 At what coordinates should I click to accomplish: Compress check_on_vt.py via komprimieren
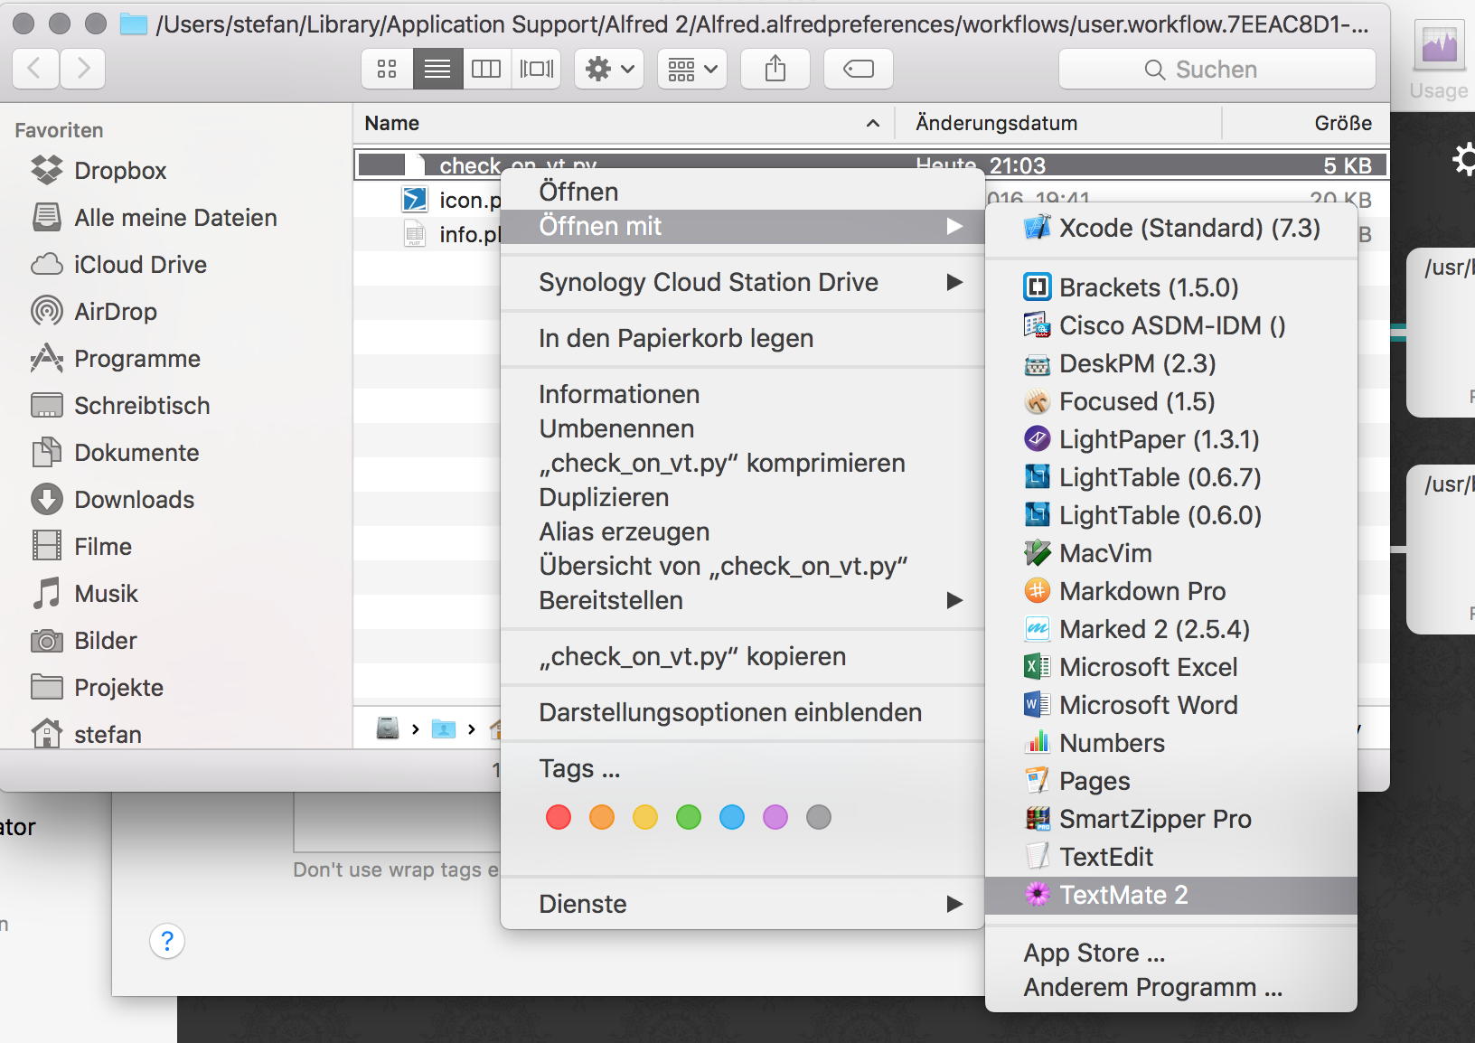(x=742, y=463)
